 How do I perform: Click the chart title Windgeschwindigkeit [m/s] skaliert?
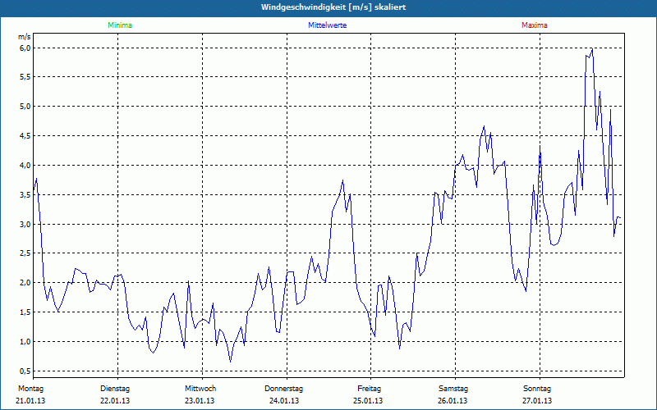(333, 7)
